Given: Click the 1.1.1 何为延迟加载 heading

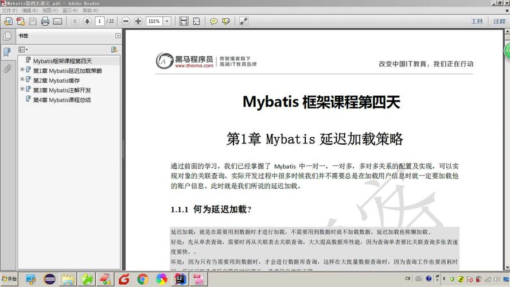Looking at the screenshot, I should pos(211,210).
